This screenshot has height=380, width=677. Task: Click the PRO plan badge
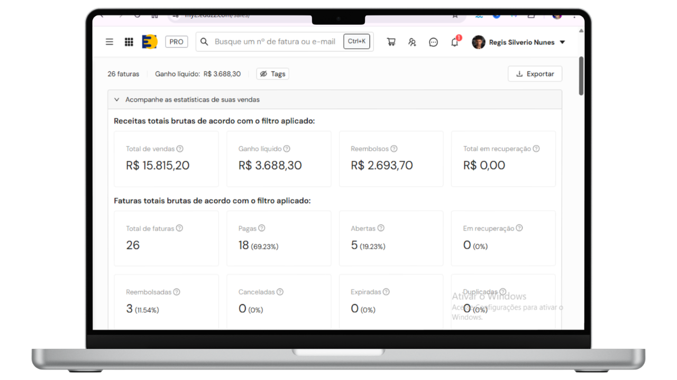177,42
